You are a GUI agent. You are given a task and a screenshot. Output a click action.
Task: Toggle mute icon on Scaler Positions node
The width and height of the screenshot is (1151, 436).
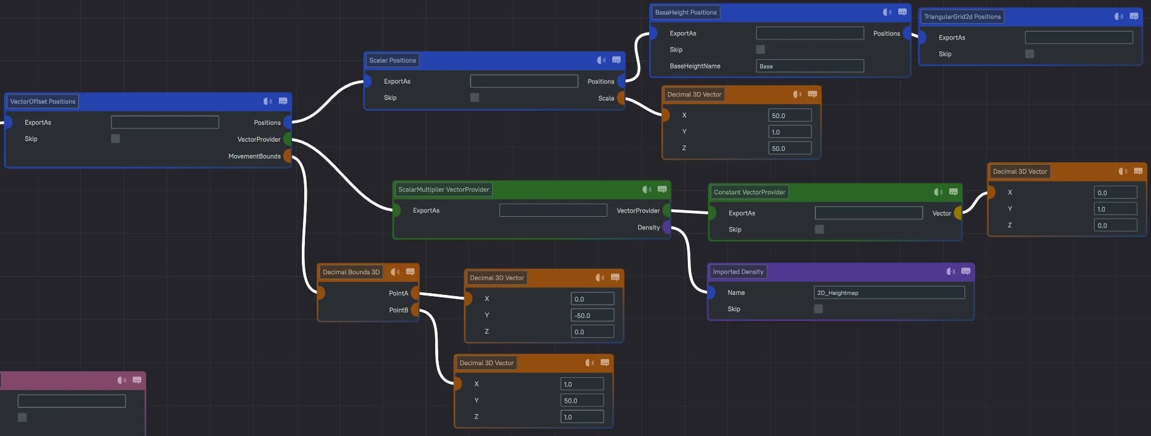click(x=601, y=60)
